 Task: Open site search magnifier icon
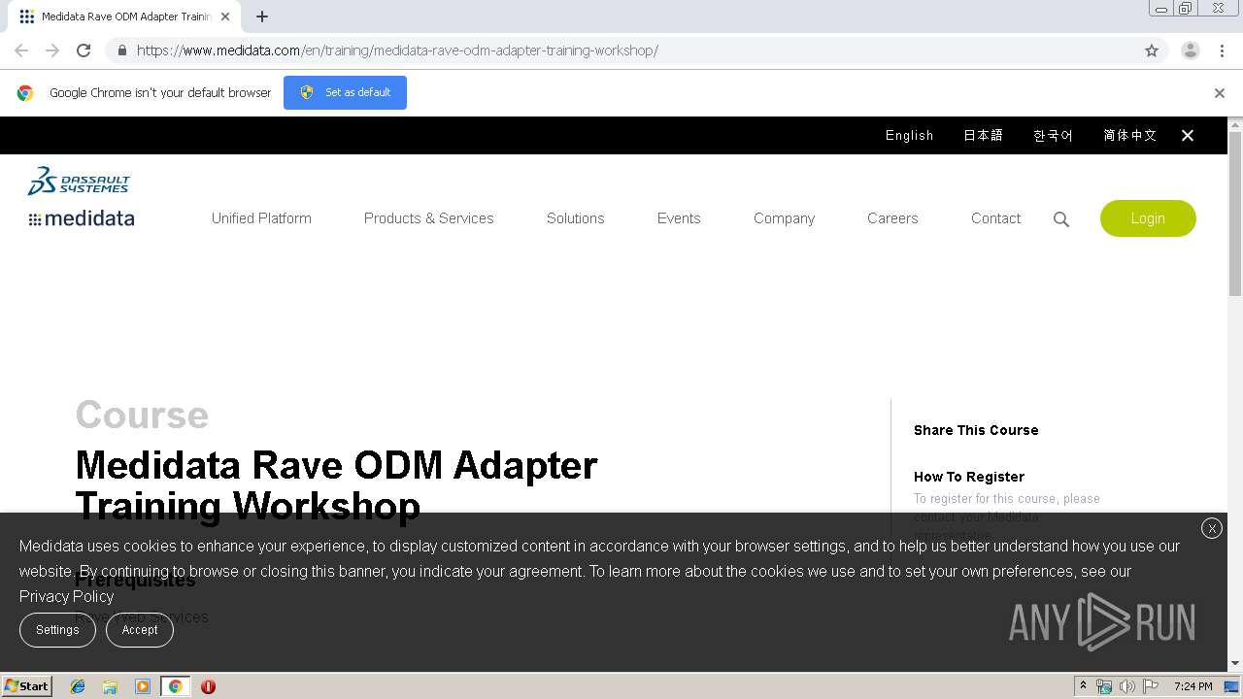(x=1061, y=219)
